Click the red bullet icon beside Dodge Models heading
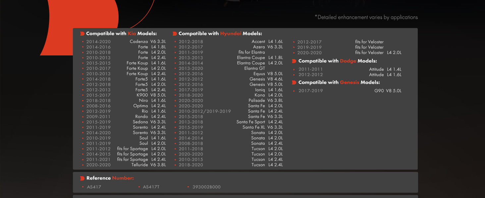 point(294,61)
